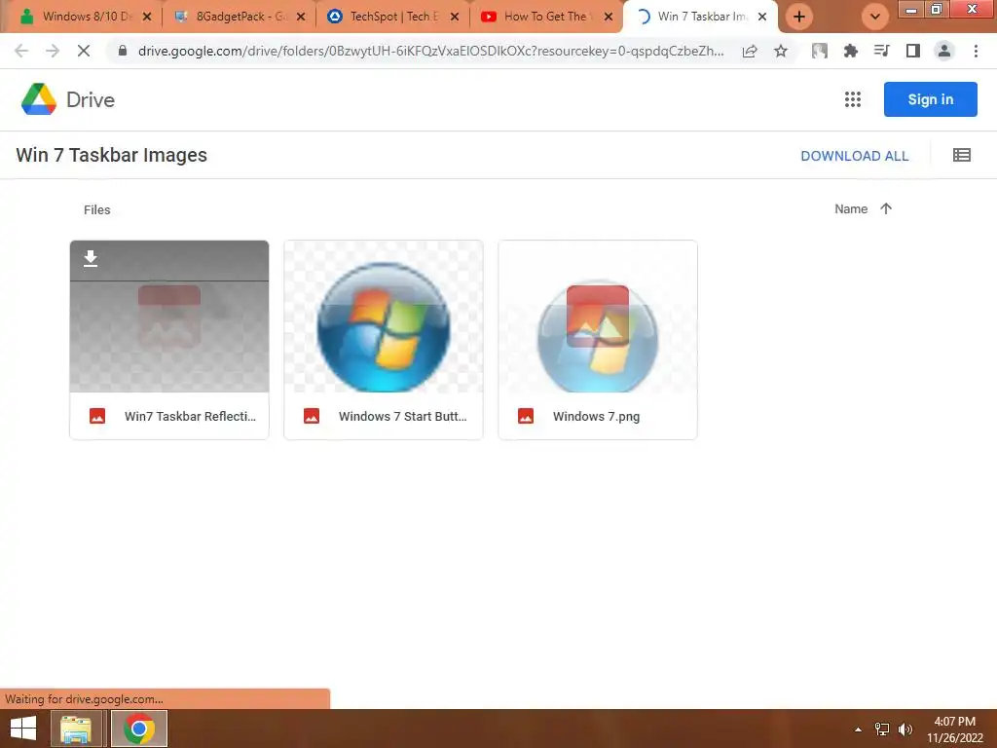This screenshot has width=997, height=748.
Task: Switch to the TechSpot tab
Action: 393,17
